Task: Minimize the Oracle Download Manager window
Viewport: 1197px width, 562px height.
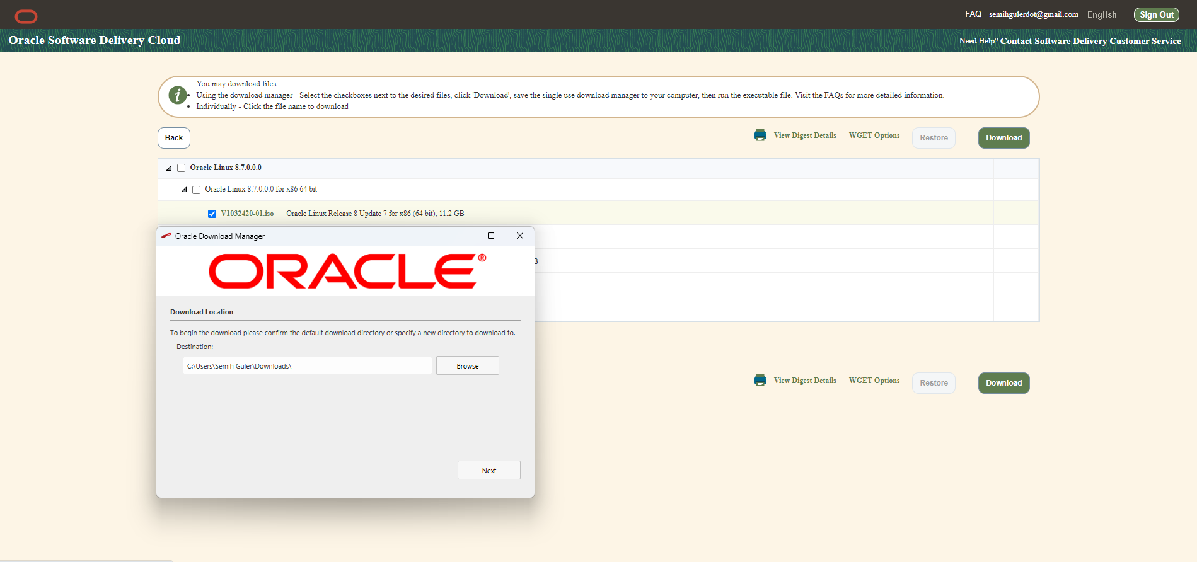Action: pos(463,236)
